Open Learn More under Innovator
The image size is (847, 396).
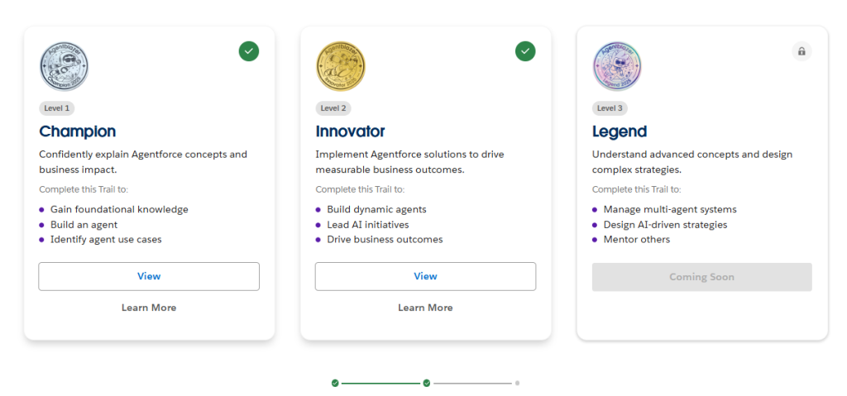click(x=426, y=308)
